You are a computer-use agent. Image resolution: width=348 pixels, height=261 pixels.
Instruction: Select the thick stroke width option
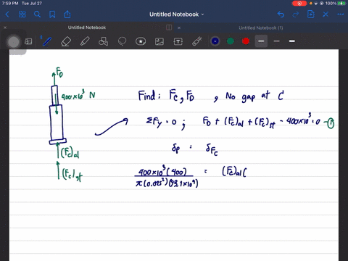click(292, 41)
